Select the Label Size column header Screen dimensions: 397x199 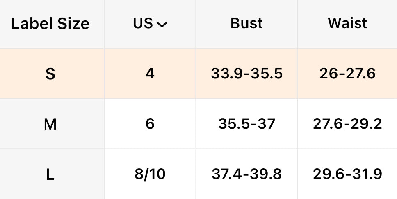50,24
